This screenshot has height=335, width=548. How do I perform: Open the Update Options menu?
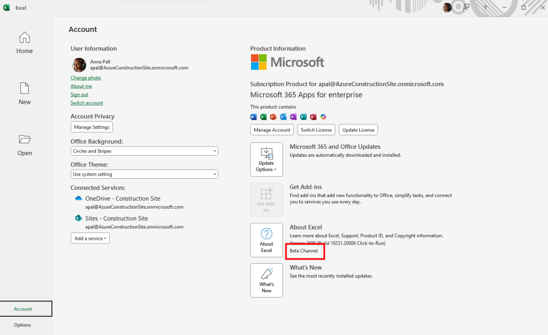[x=267, y=159]
